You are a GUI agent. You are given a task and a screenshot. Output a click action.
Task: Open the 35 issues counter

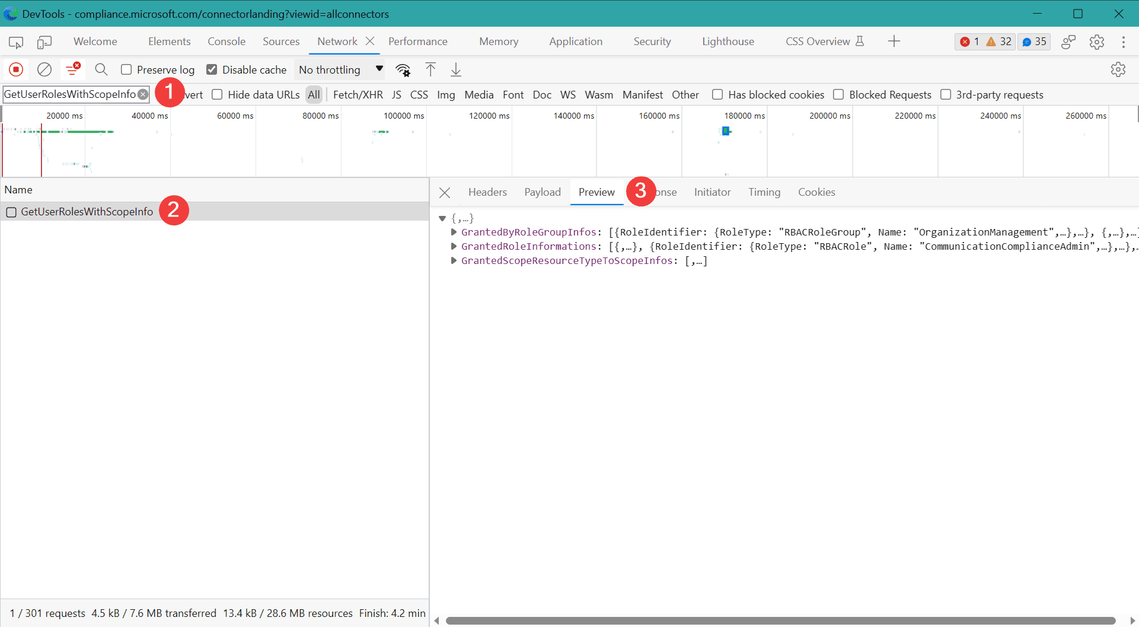coord(1034,42)
